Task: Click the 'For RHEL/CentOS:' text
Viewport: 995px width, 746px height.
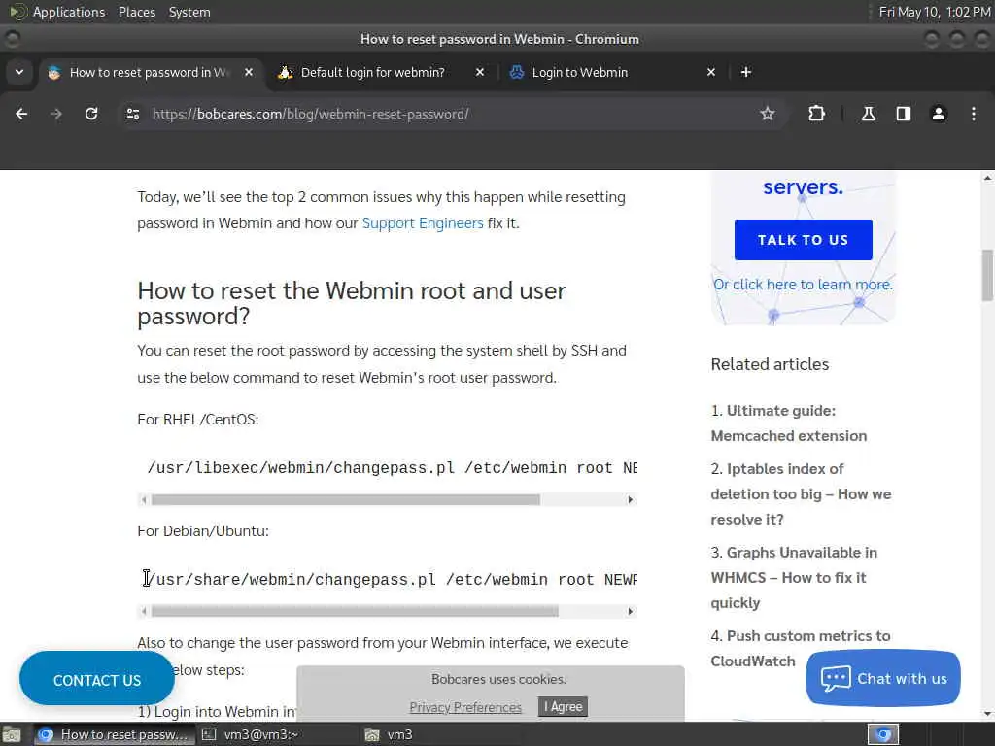Action: [x=198, y=420]
